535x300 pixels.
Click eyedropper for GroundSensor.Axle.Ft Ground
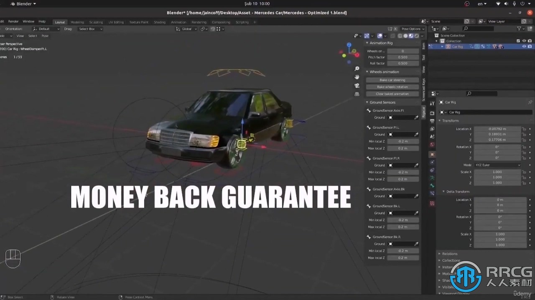click(416, 117)
